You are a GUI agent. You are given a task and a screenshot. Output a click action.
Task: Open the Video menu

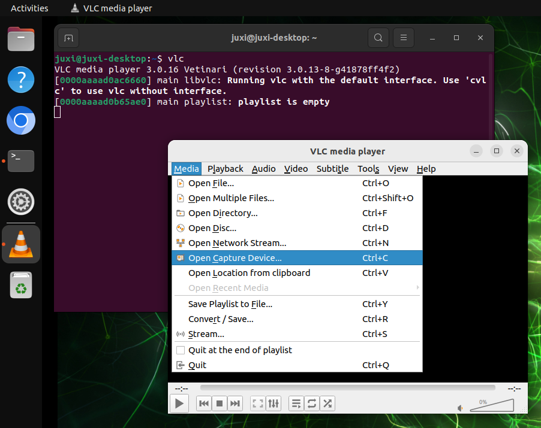click(x=296, y=169)
